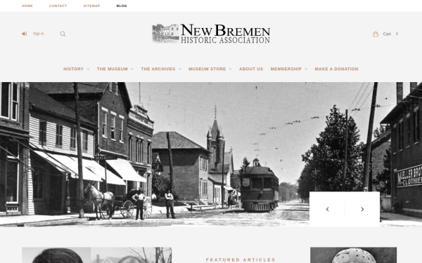Open the Contact link in top bar
Screen dimensions: 422x263
(58, 6)
